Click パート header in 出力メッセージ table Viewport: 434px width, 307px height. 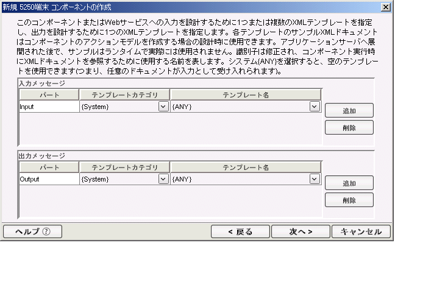click(49, 168)
